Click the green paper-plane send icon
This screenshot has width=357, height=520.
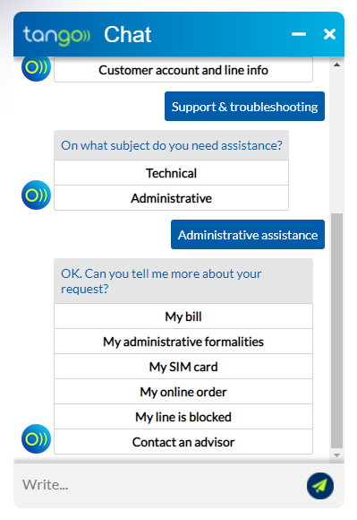click(319, 486)
